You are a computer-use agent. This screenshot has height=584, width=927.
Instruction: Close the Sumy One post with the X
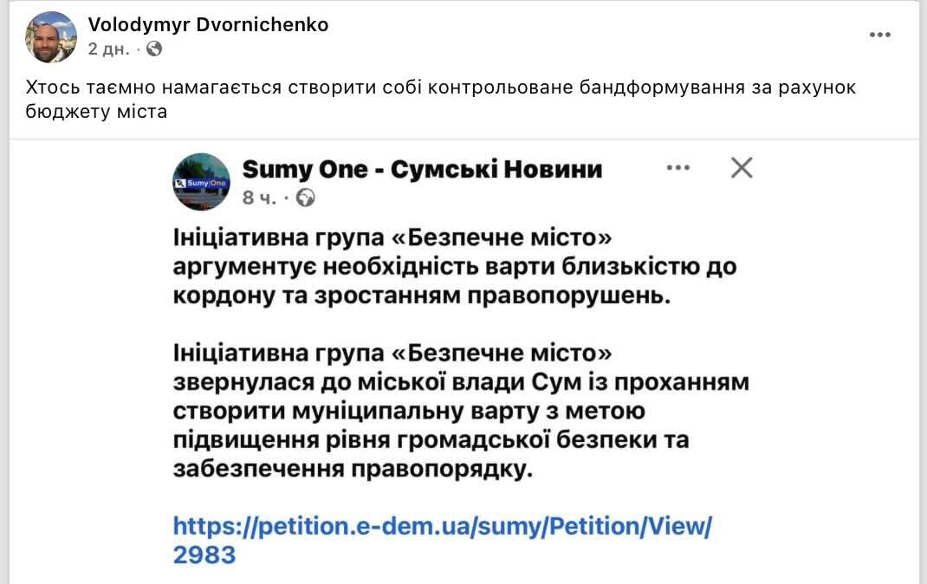(x=742, y=168)
